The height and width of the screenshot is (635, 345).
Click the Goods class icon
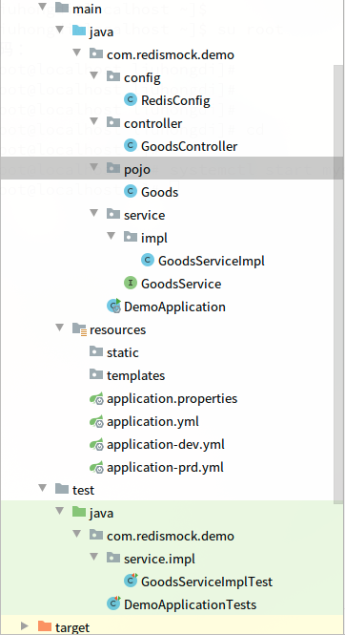click(130, 191)
